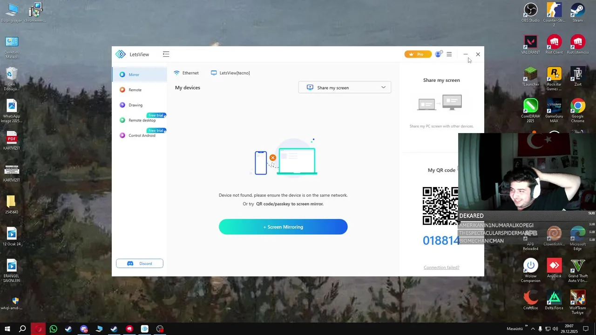Open the volume control in tray
Screen dimensions: 596x335
coord(555,329)
